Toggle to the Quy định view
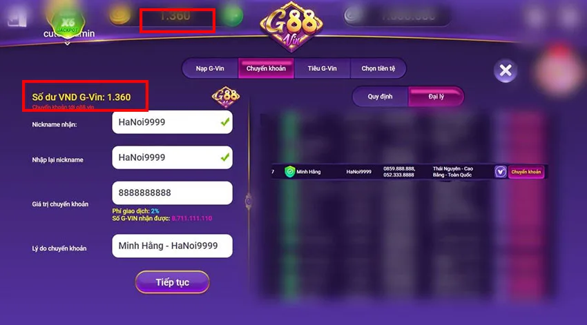The height and width of the screenshot is (325, 587). pyautogui.click(x=380, y=97)
